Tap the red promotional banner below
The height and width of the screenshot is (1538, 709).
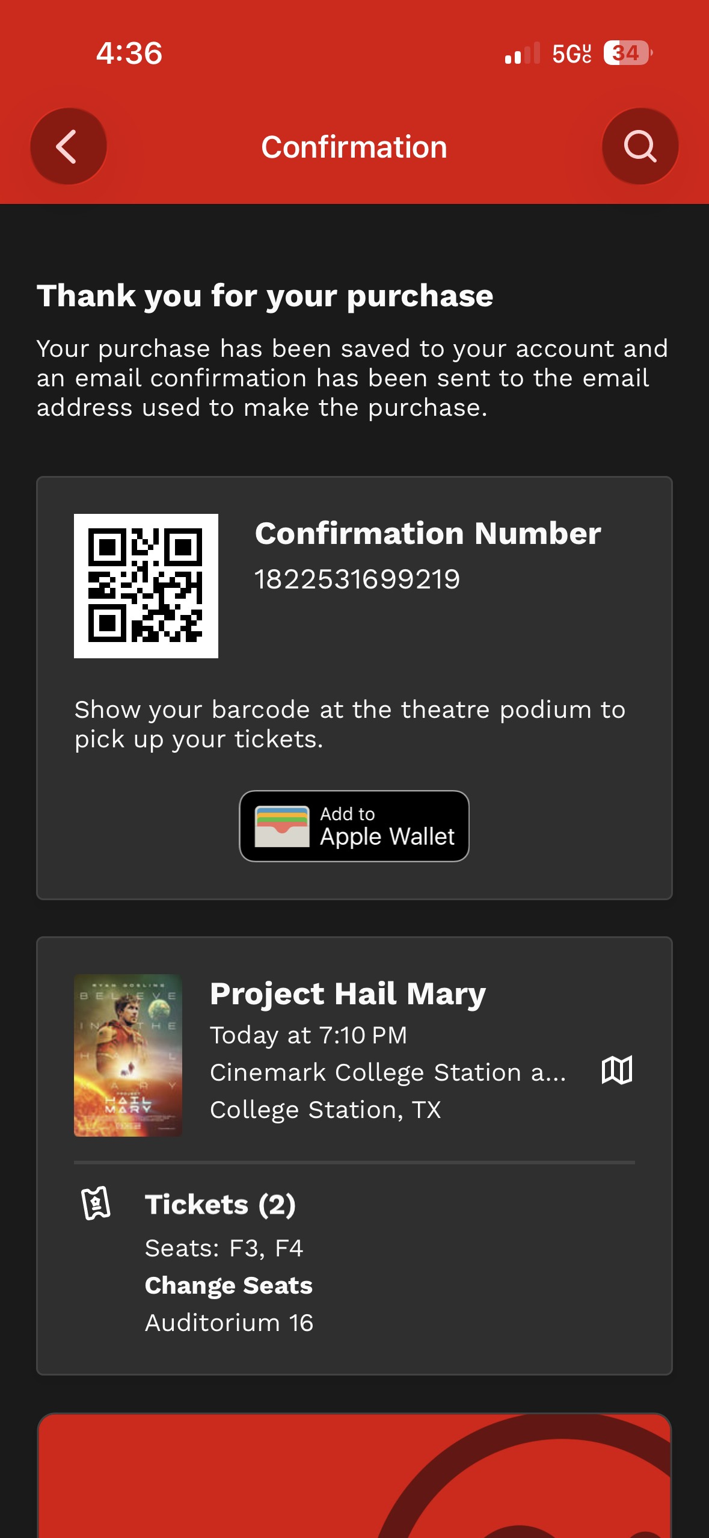(354, 1475)
